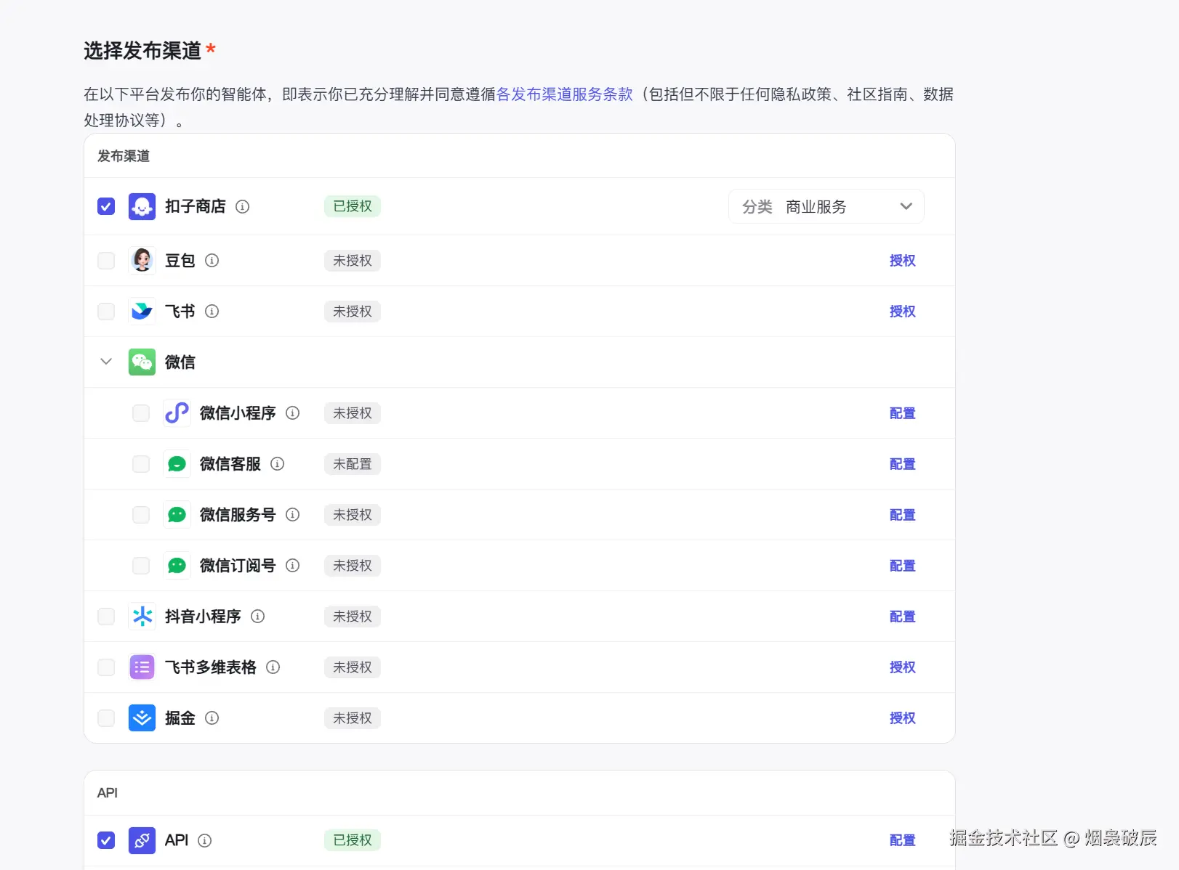Click 配置 for 微信小程序
1179x870 pixels.
tap(903, 412)
